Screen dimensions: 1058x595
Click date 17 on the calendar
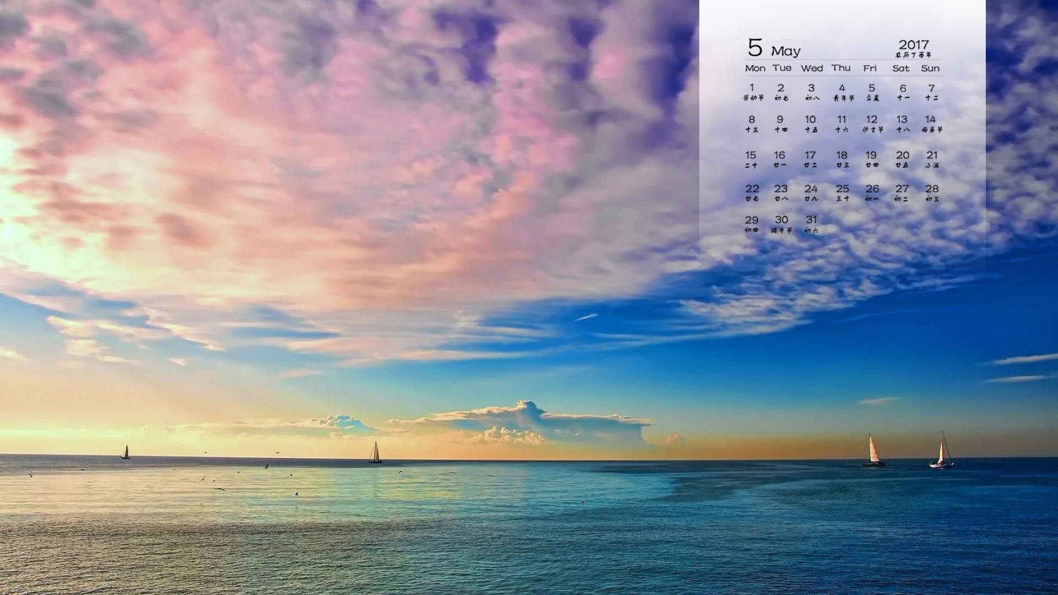810,155
